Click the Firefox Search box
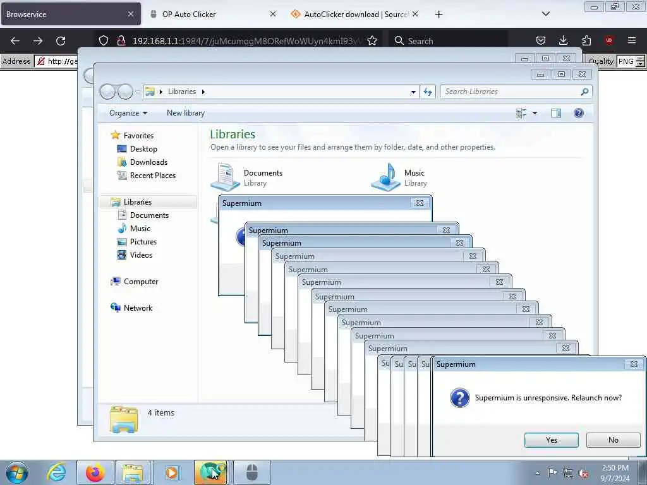 448,40
